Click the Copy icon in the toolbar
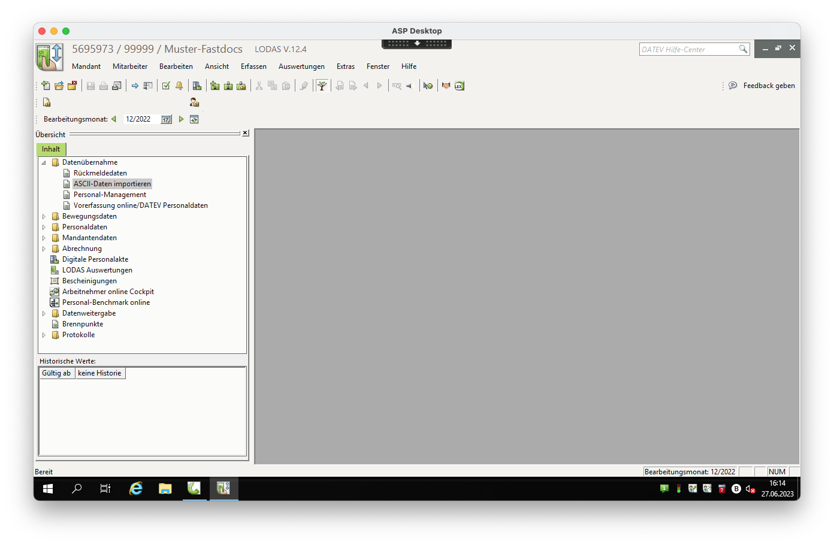 click(273, 86)
